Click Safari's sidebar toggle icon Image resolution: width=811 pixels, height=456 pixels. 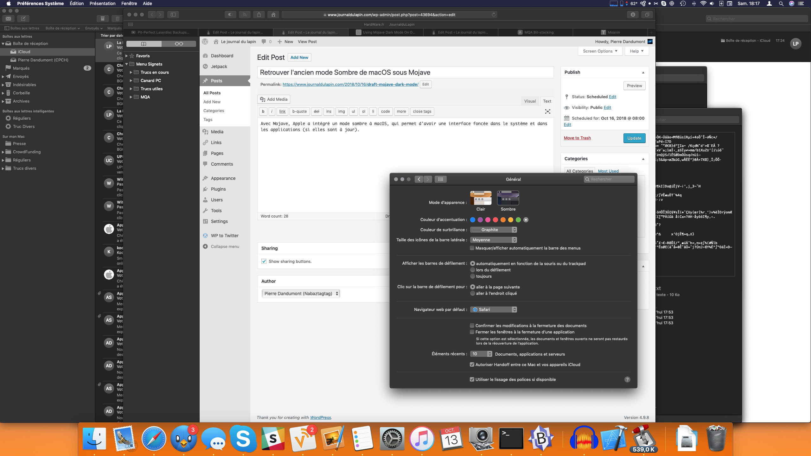(173, 15)
